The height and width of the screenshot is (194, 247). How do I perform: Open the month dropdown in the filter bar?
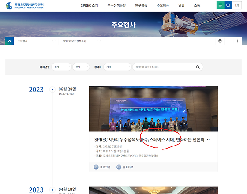pyautogui.click(x=81, y=67)
